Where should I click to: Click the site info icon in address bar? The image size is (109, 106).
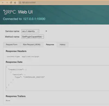pos(20,2)
